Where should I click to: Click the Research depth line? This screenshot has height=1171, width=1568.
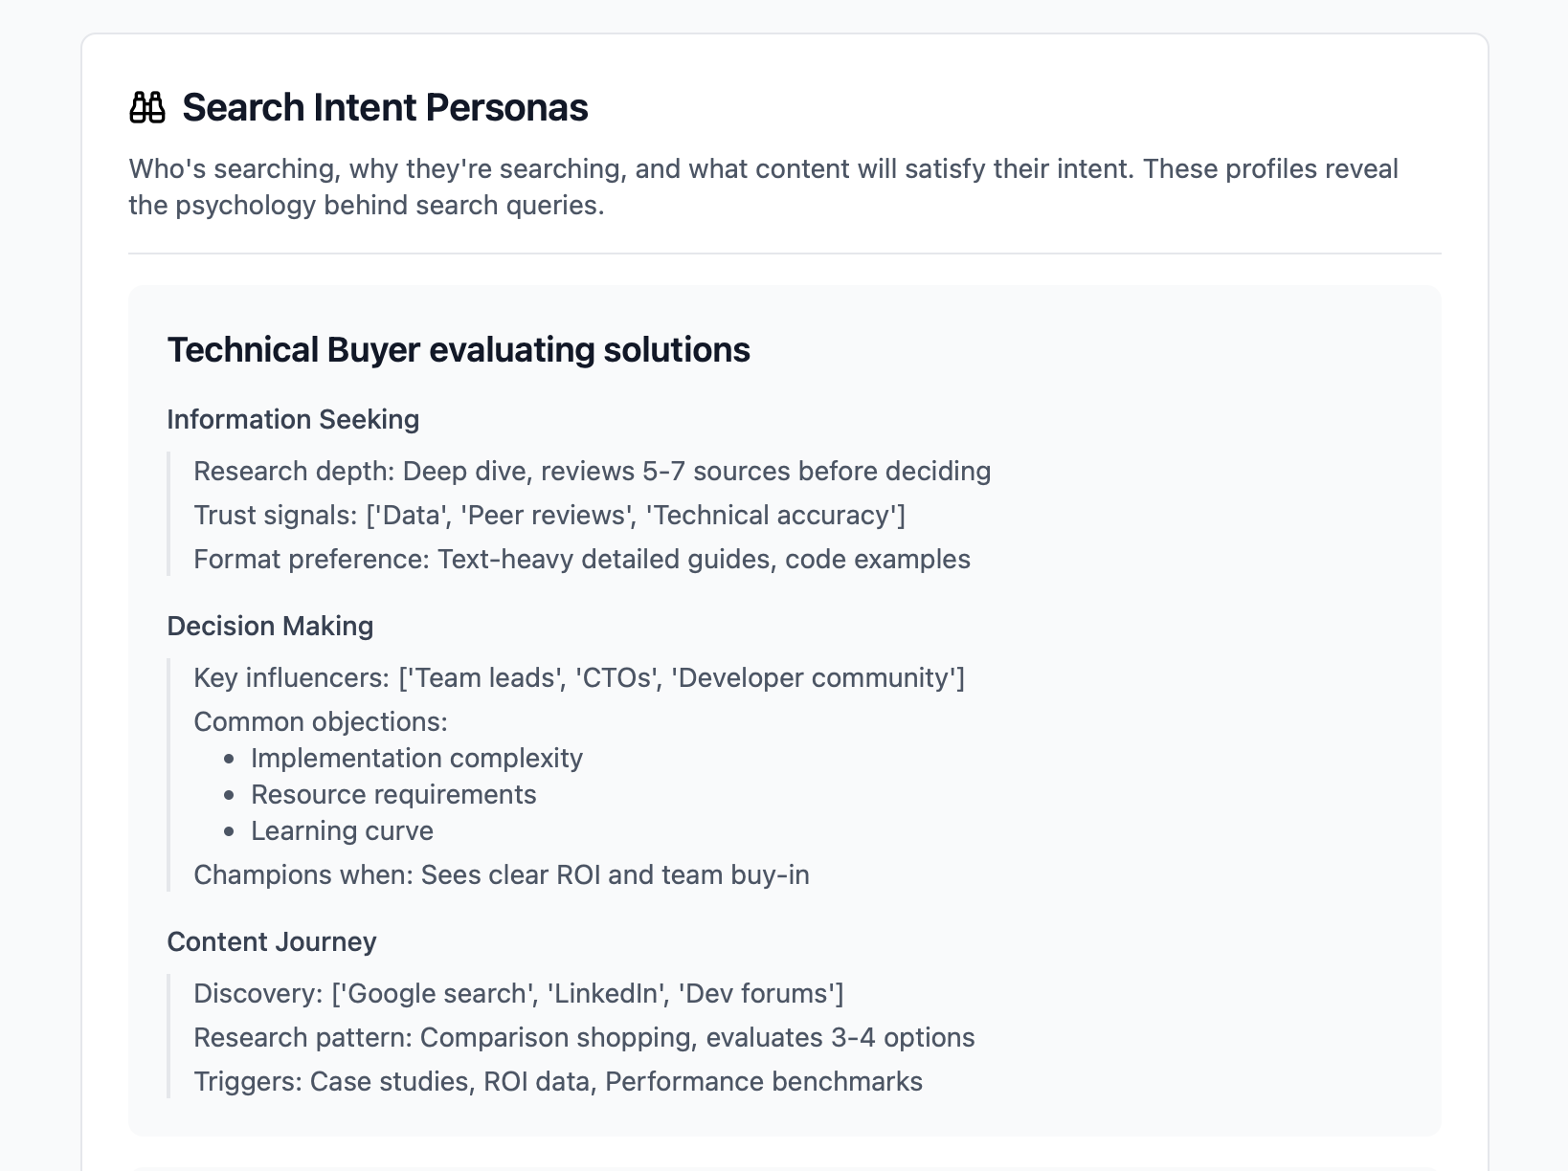(592, 471)
